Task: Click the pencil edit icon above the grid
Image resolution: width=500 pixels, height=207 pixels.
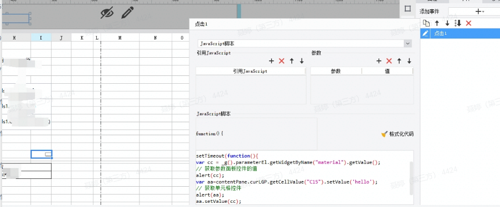Action: [127, 13]
